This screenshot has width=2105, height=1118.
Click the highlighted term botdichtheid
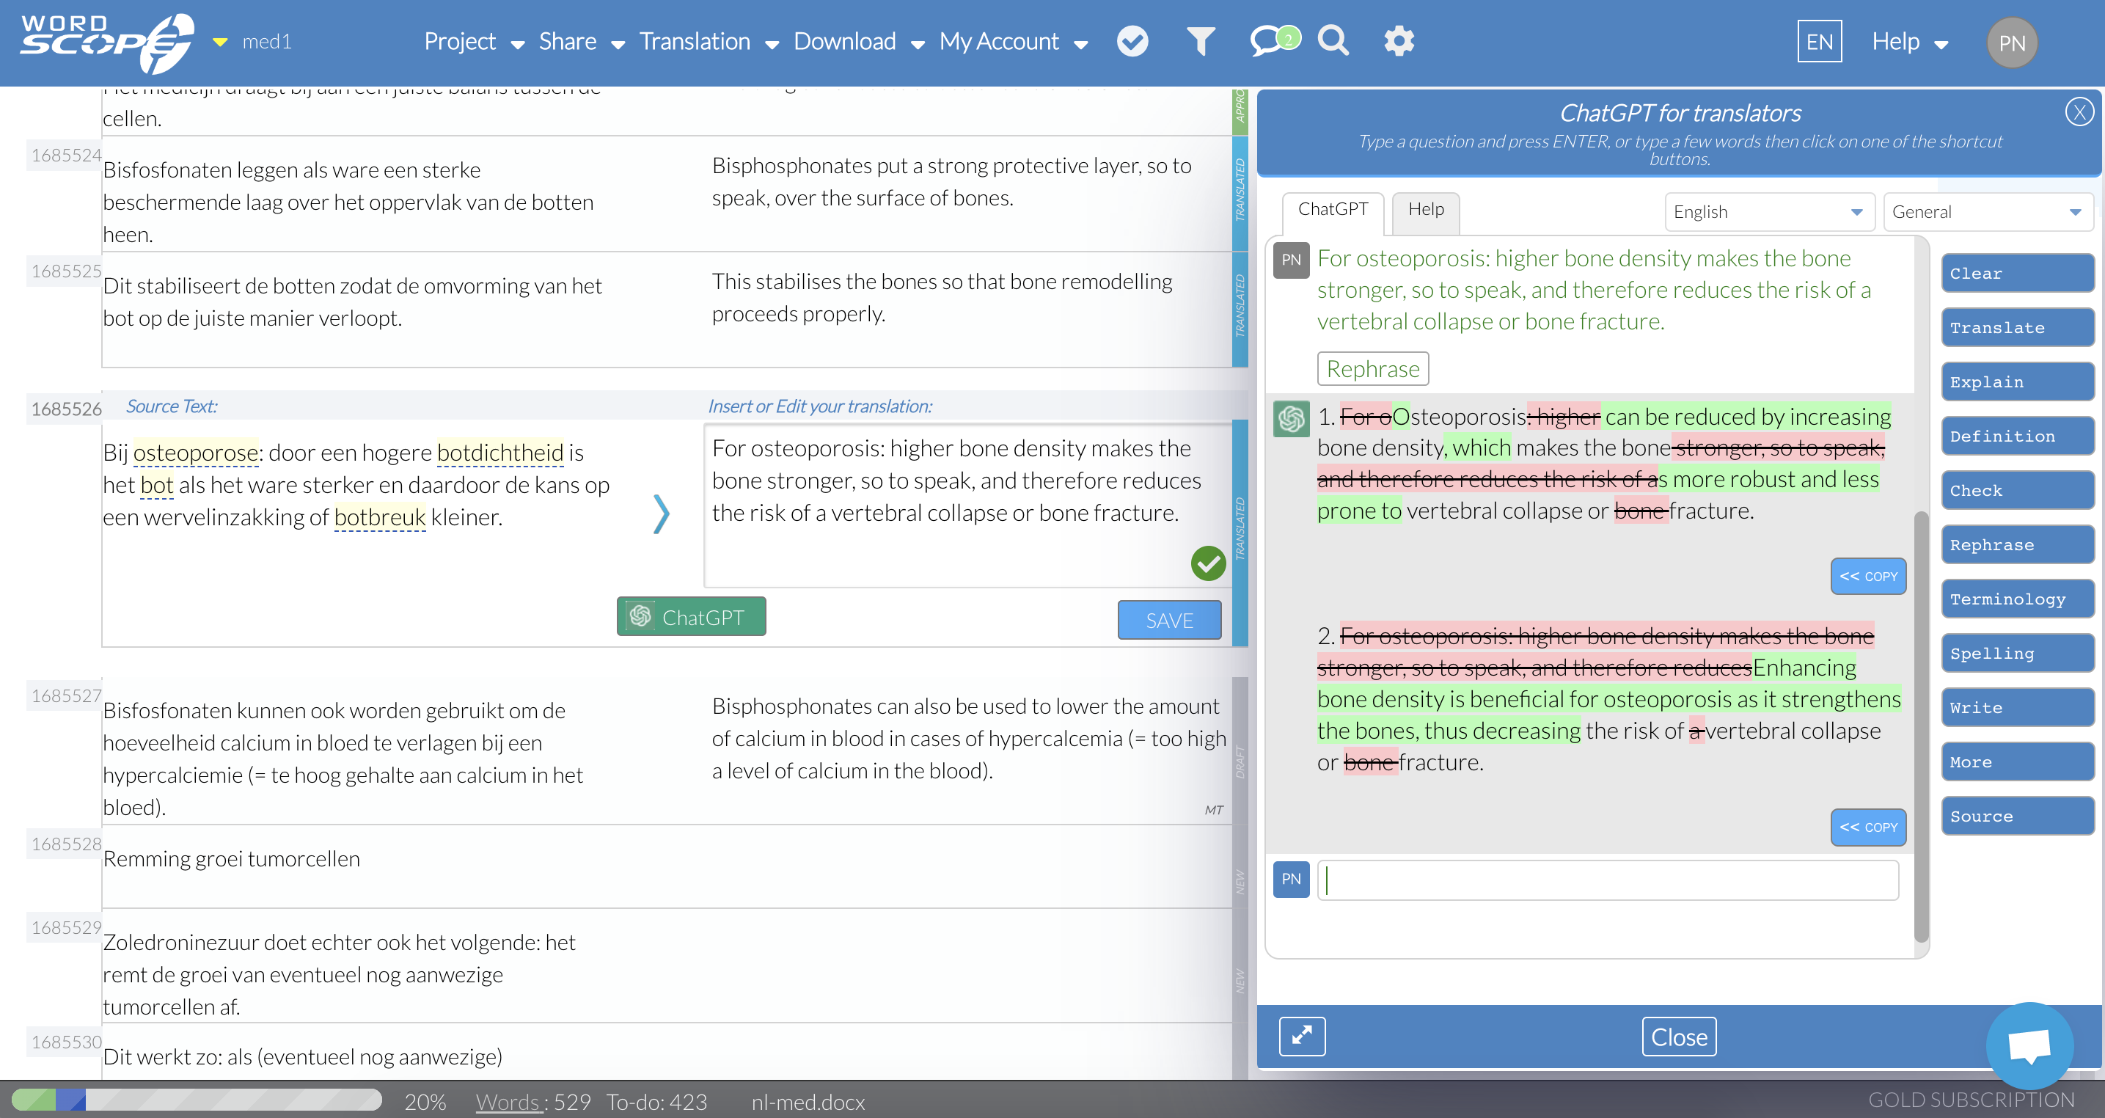[500, 453]
